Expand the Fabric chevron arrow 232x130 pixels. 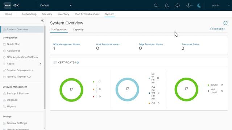tap(40, 64)
